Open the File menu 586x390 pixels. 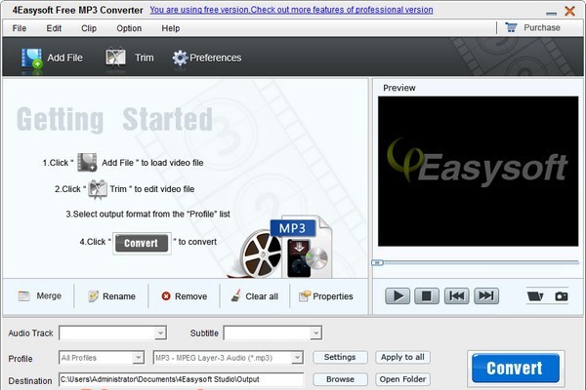20,28
